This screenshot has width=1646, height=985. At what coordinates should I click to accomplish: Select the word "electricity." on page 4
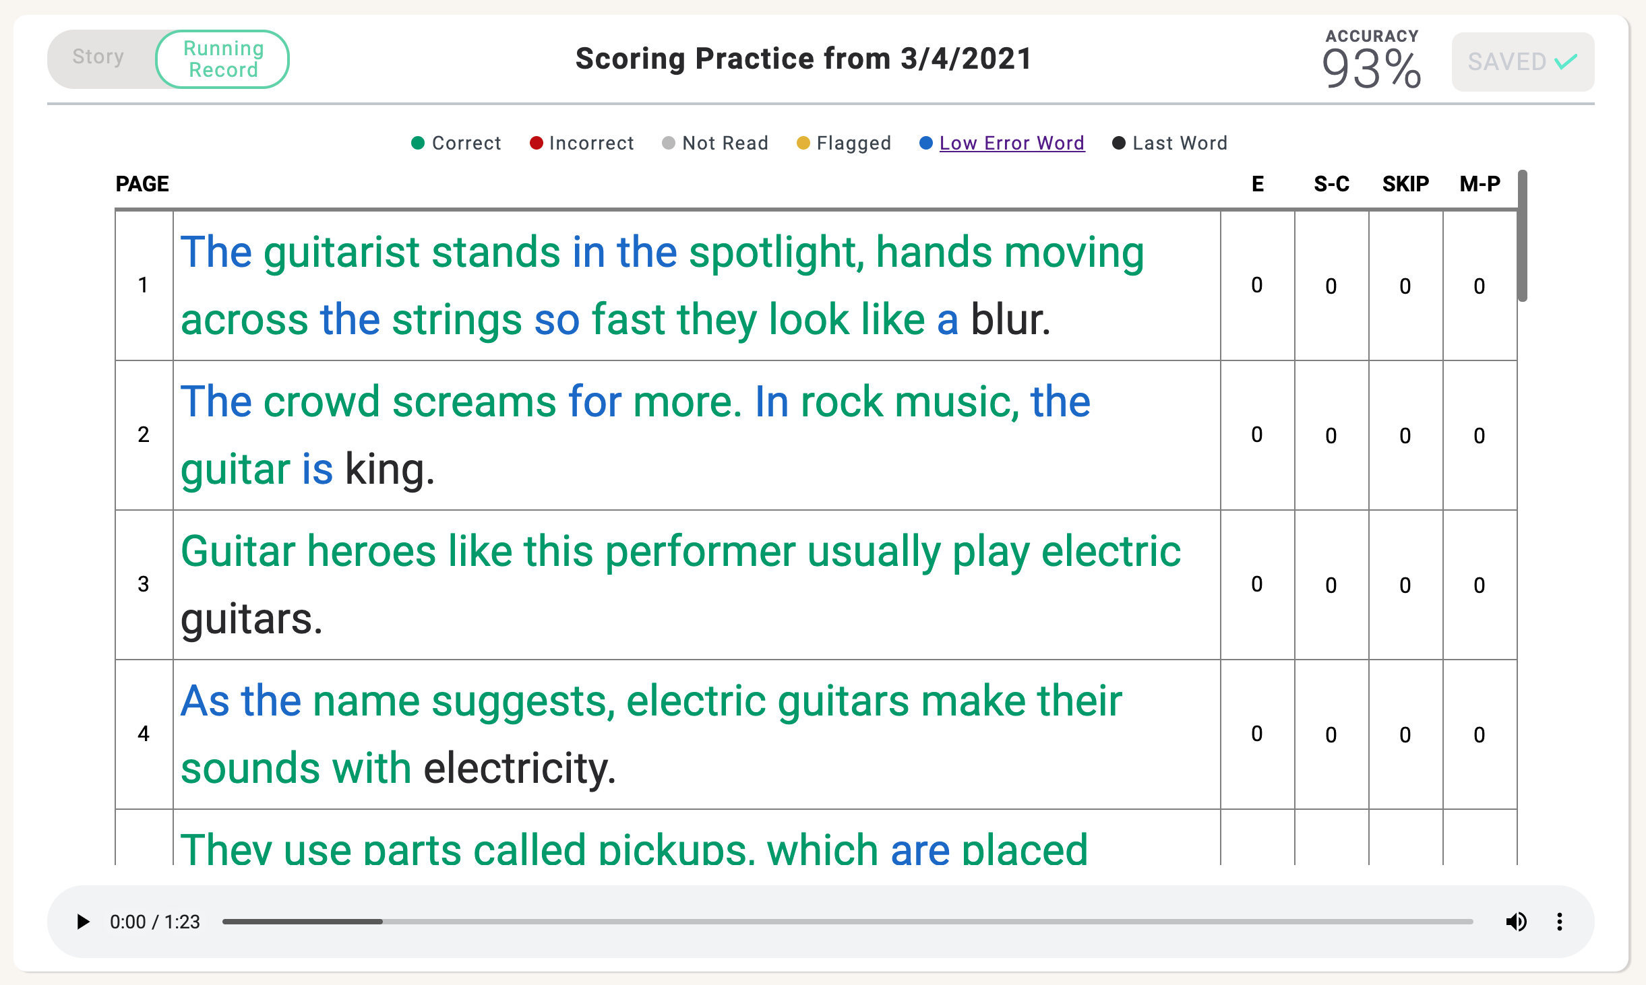[520, 768]
